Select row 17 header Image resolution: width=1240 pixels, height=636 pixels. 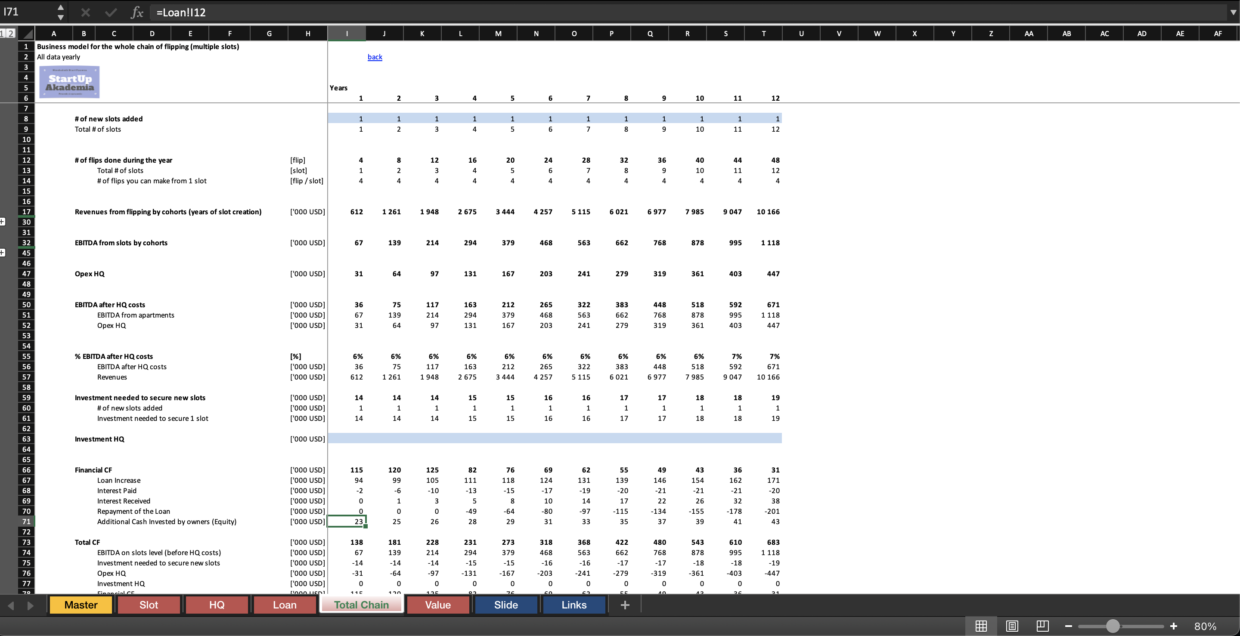26,212
